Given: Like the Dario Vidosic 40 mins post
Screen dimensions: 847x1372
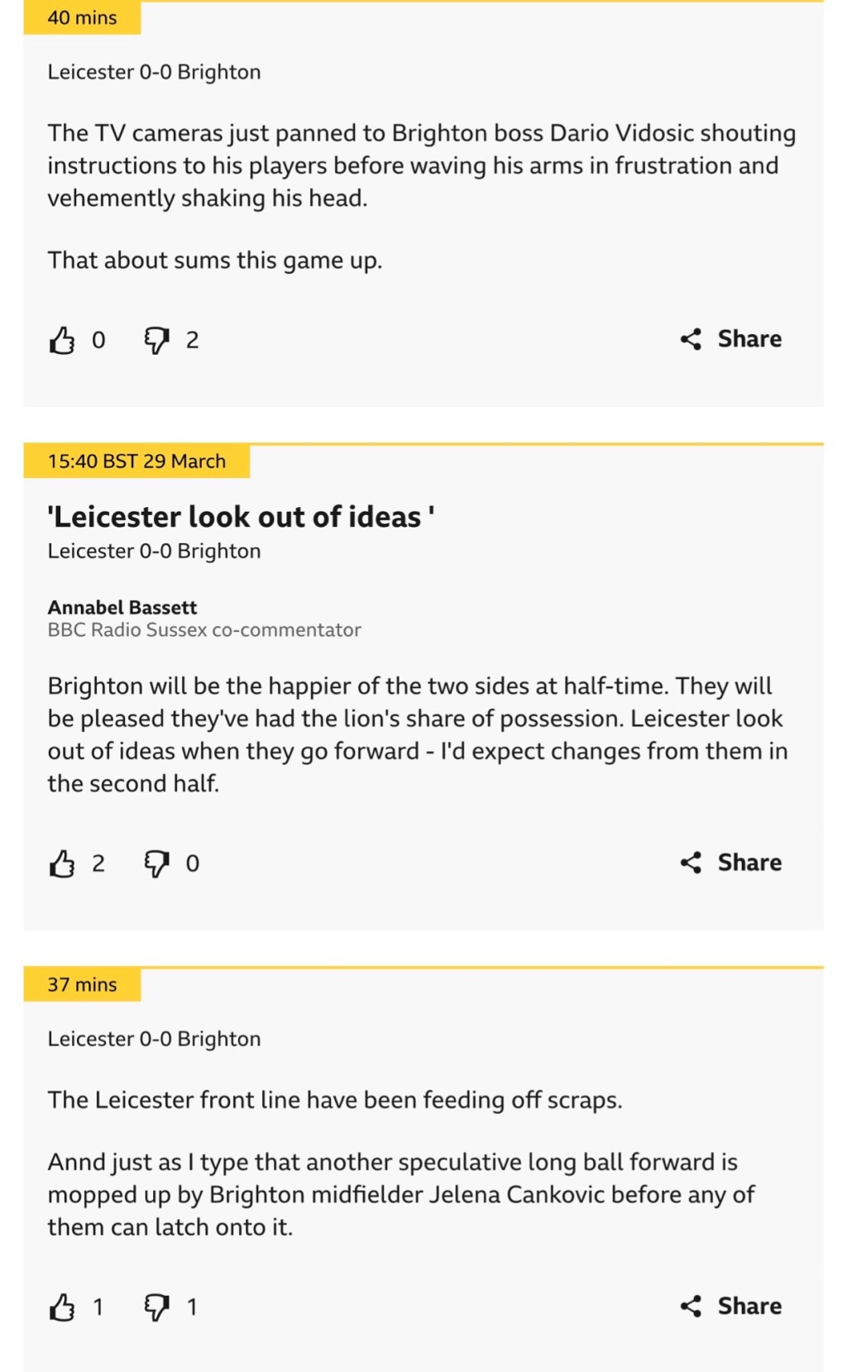Looking at the screenshot, I should (x=63, y=338).
